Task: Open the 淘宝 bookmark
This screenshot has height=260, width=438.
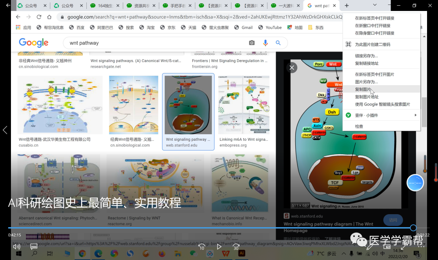Action: (x=147, y=27)
